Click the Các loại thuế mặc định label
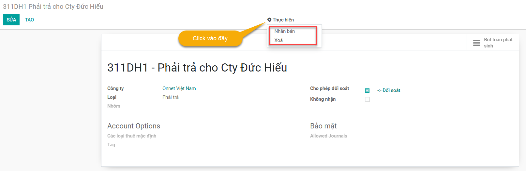The width and height of the screenshot is (526, 171). point(132,136)
